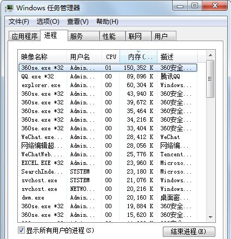Select the QQ.exe *32 process row
This screenshot has width=231, height=239.
pyautogui.click(x=108, y=76)
